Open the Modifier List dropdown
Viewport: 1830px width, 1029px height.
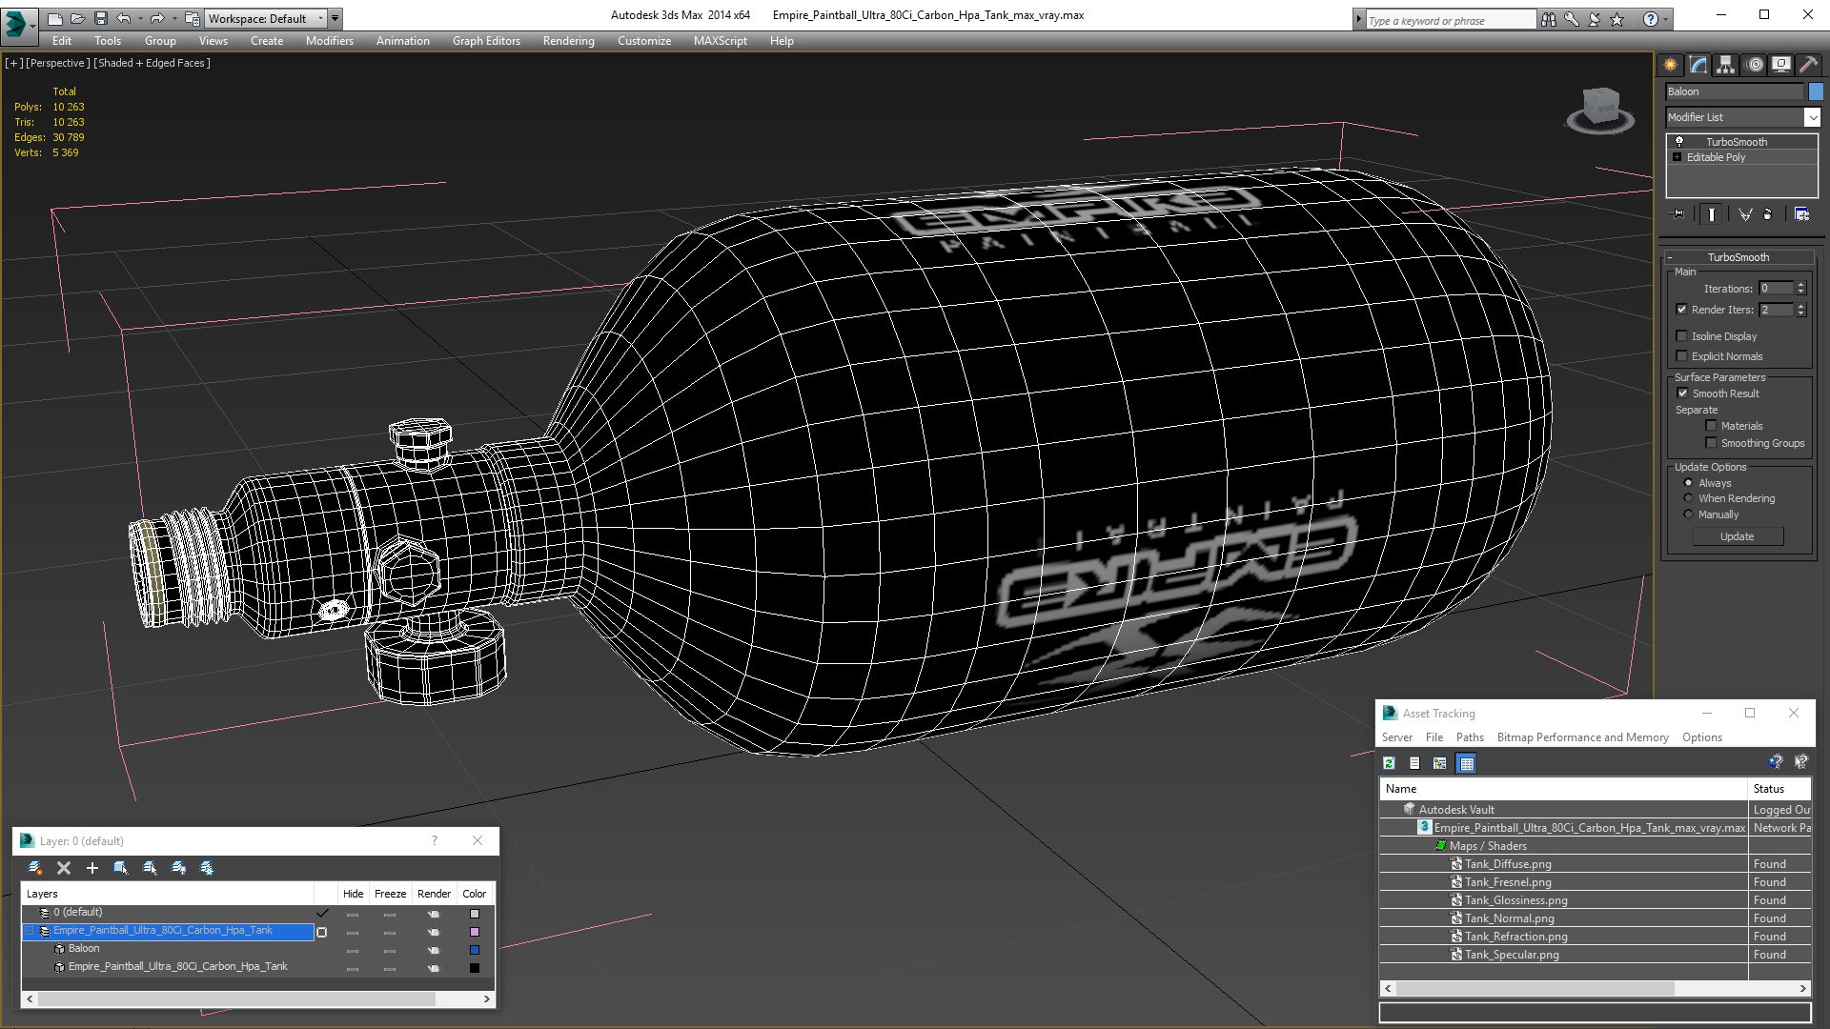click(1811, 117)
